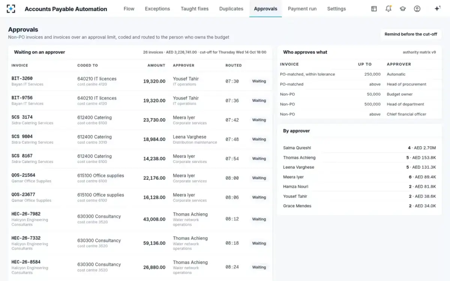Select Meera Iyer in By approver list
This screenshot has width=450, height=281.
click(359, 177)
